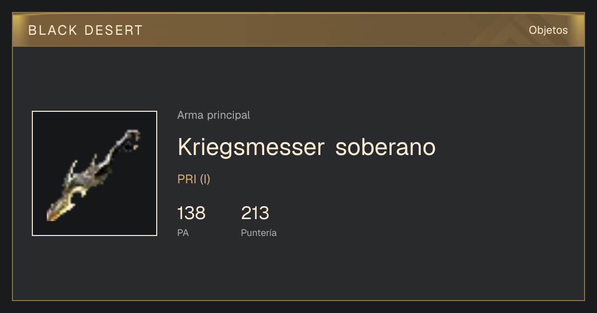Select the PRI (I) enhancement level
Screen dimensions: 597x313
click(x=194, y=179)
